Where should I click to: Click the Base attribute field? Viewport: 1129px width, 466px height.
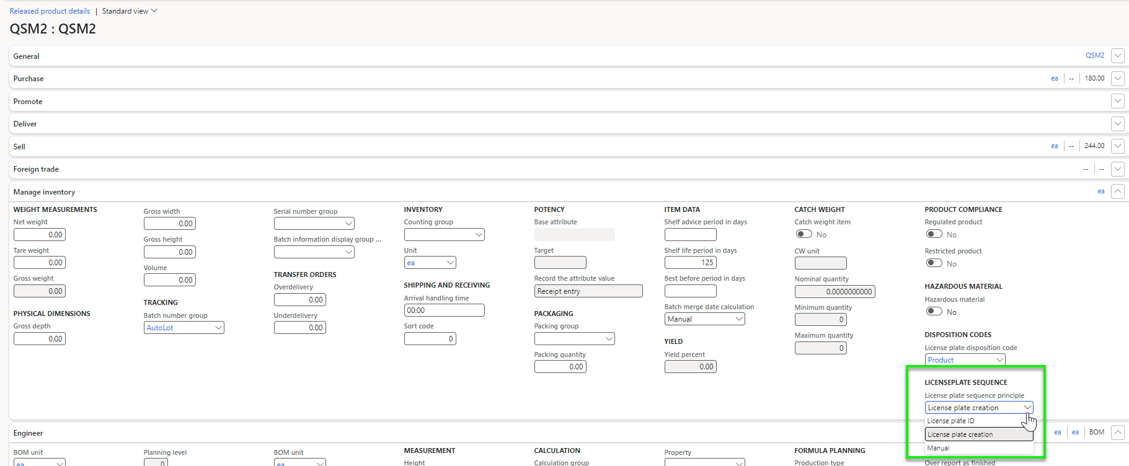coord(575,235)
